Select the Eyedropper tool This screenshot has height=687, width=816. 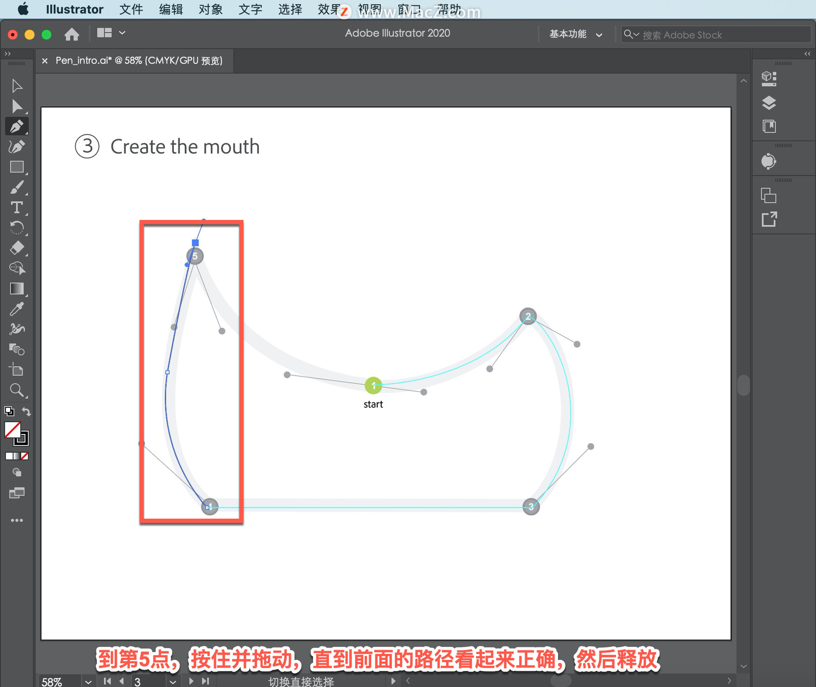click(17, 309)
